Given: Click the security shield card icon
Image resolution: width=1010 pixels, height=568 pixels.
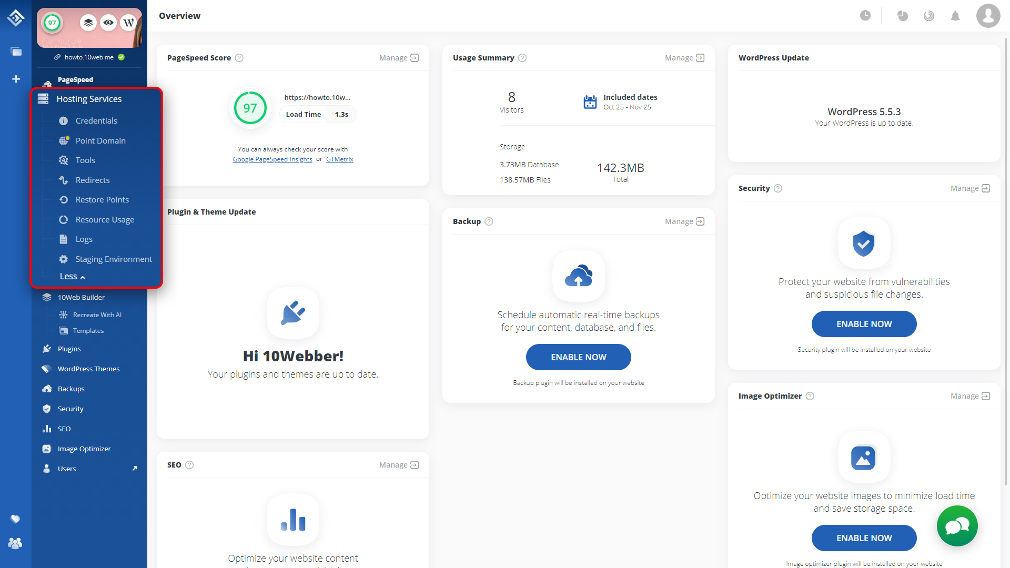Looking at the screenshot, I should [864, 243].
